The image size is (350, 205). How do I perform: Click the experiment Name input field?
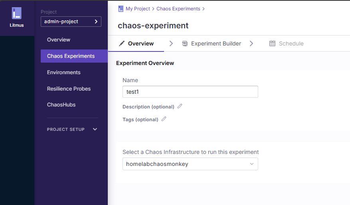(190, 92)
